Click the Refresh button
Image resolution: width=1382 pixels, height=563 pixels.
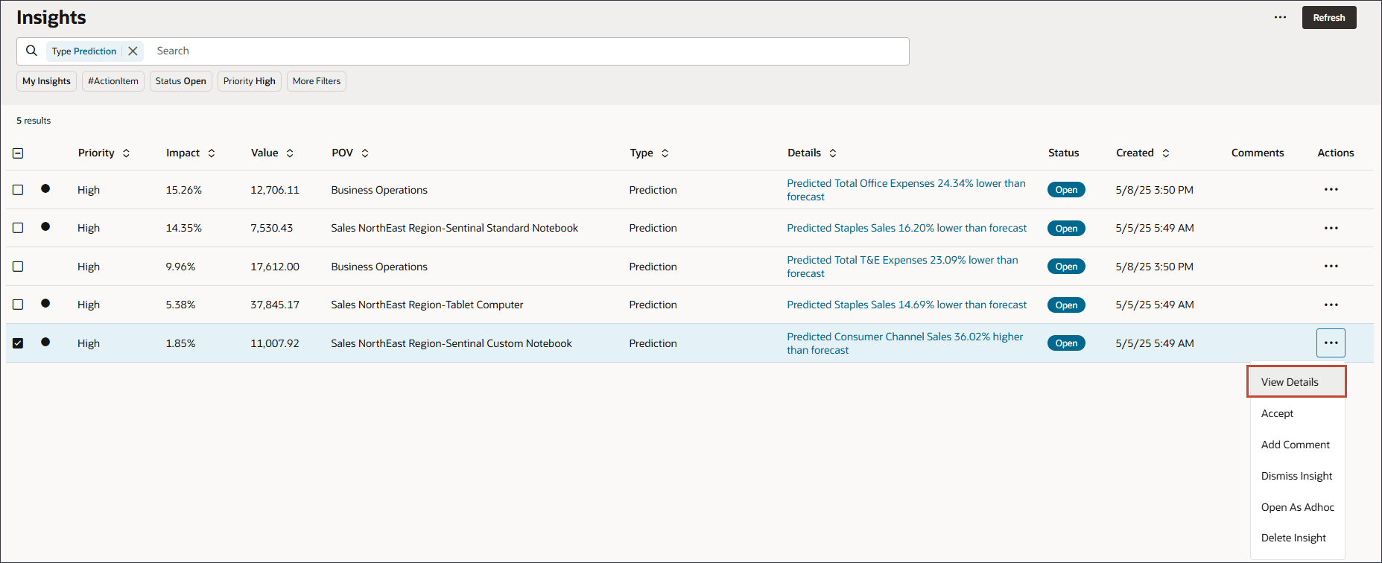point(1328,18)
